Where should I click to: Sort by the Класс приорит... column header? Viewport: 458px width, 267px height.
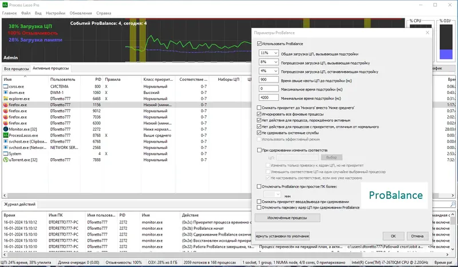[x=159, y=79]
